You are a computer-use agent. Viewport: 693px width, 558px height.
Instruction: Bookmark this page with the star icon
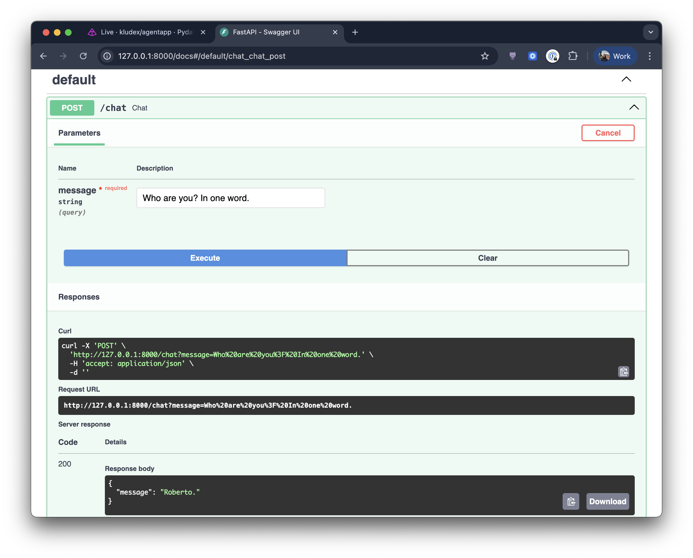point(485,56)
